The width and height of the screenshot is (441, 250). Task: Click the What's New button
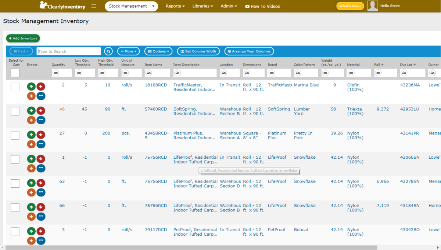click(x=350, y=6)
